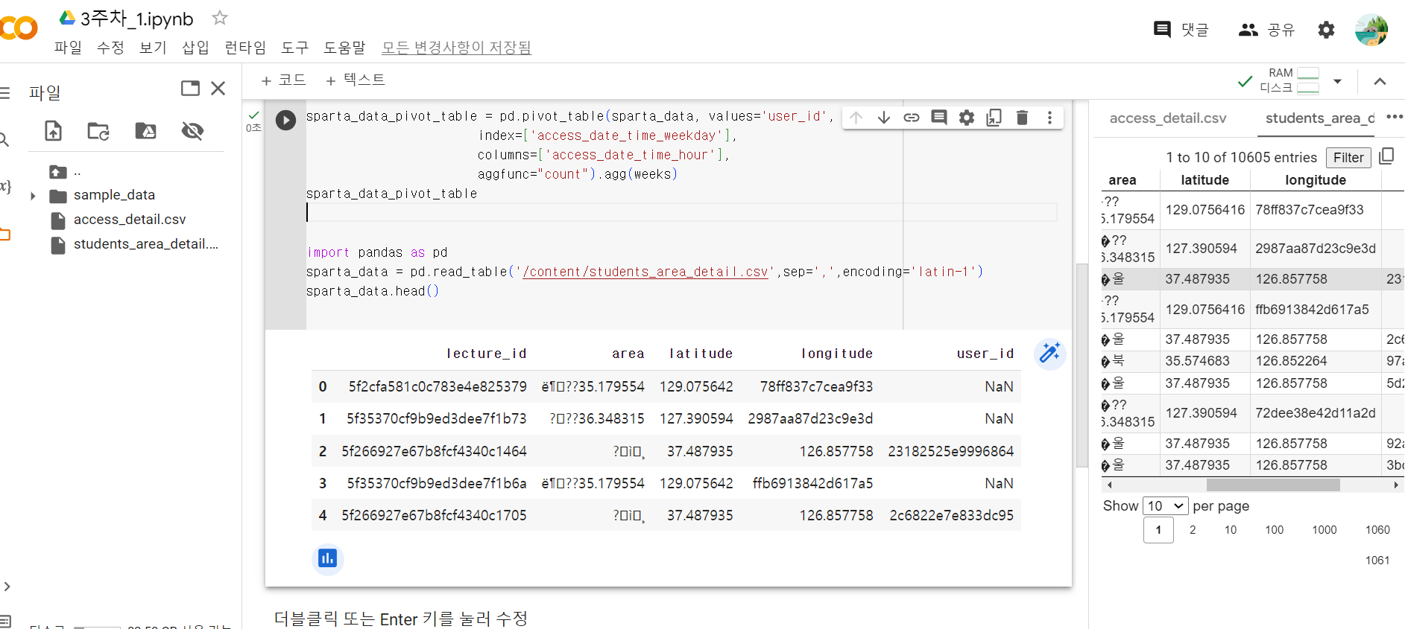Open files pane in new window
The image size is (1405, 629).
pos(190,88)
